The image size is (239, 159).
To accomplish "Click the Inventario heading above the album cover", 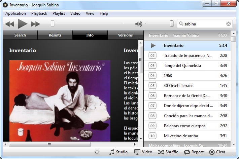I will point(23,51).
